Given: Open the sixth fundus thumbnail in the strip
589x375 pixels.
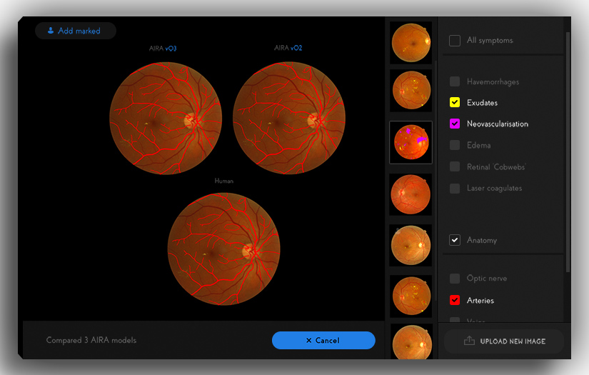Looking at the screenshot, I should (411, 296).
